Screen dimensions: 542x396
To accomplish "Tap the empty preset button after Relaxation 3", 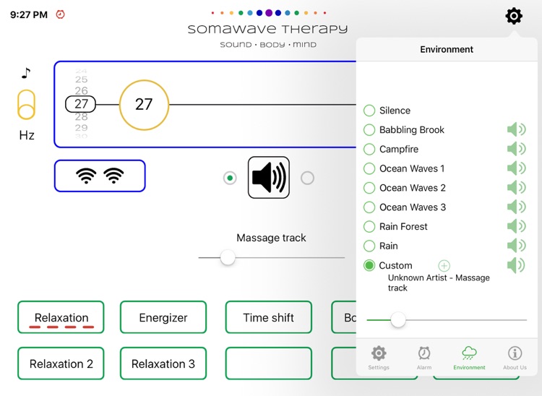I will 269,363.
